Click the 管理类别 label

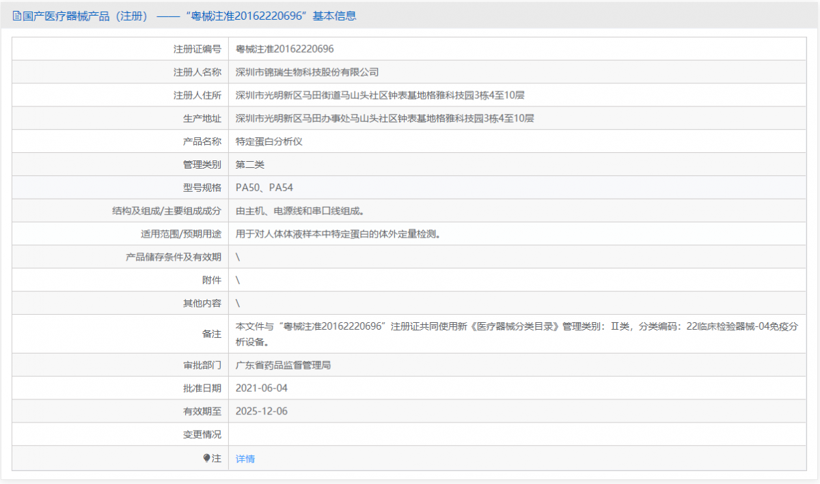click(x=202, y=165)
